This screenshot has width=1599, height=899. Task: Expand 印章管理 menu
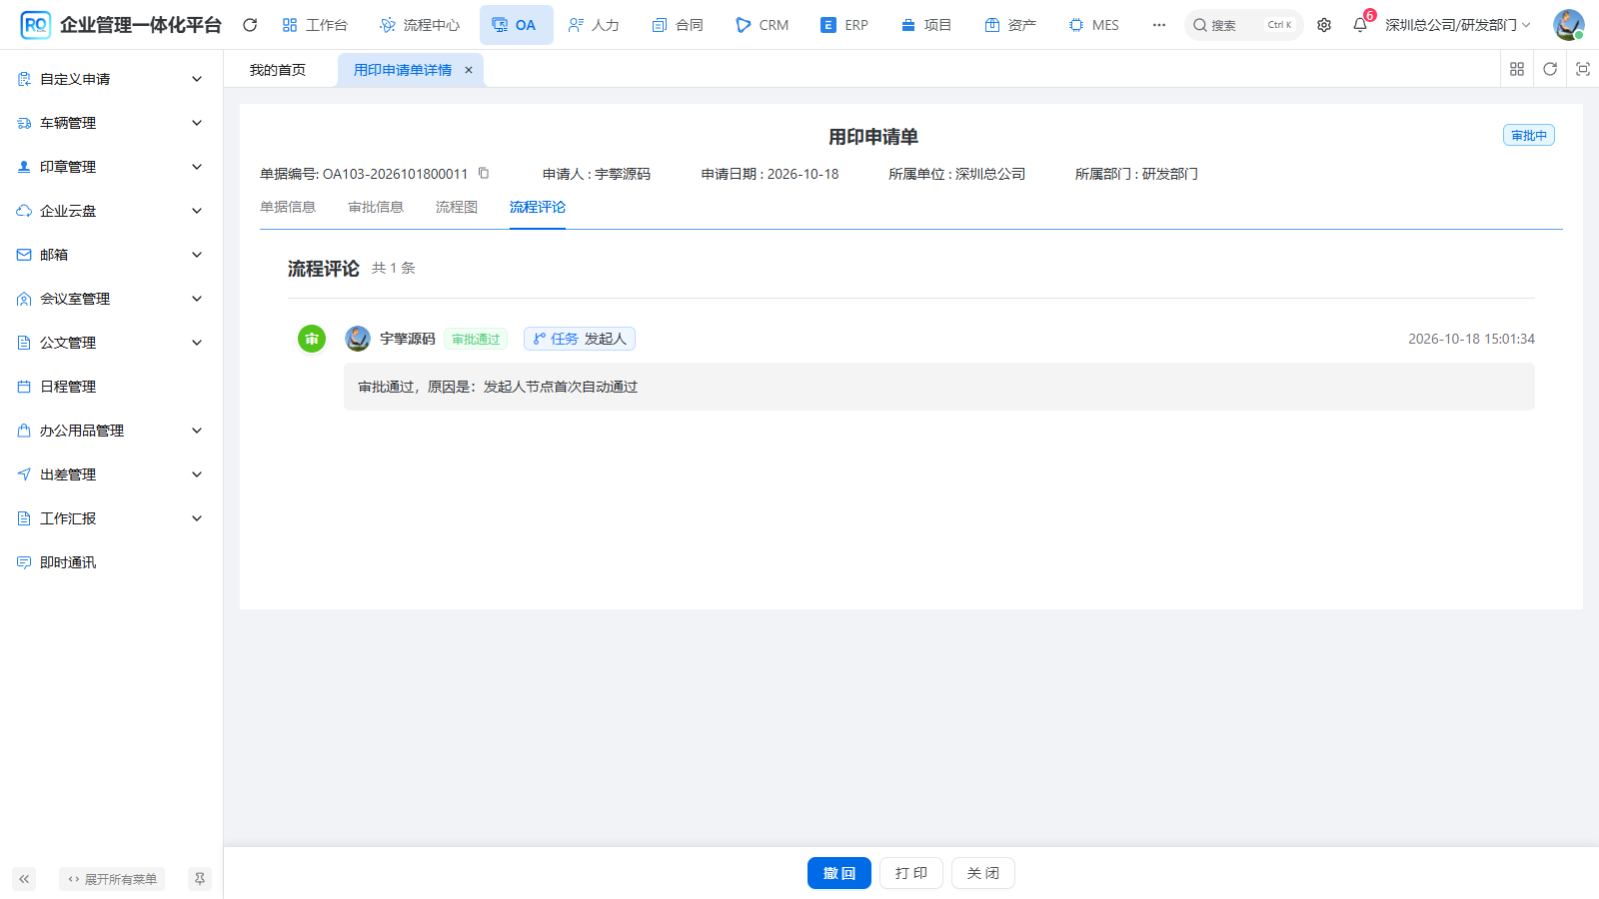point(111,167)
